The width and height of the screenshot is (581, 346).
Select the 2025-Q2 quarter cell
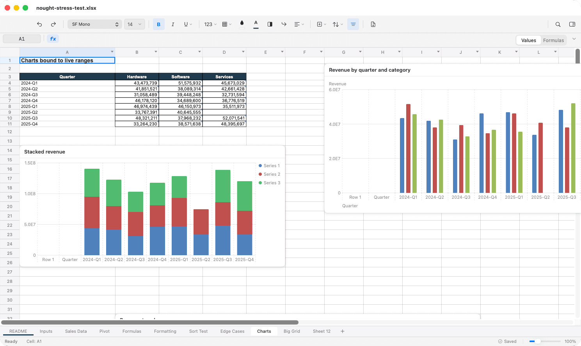[67, 112]
